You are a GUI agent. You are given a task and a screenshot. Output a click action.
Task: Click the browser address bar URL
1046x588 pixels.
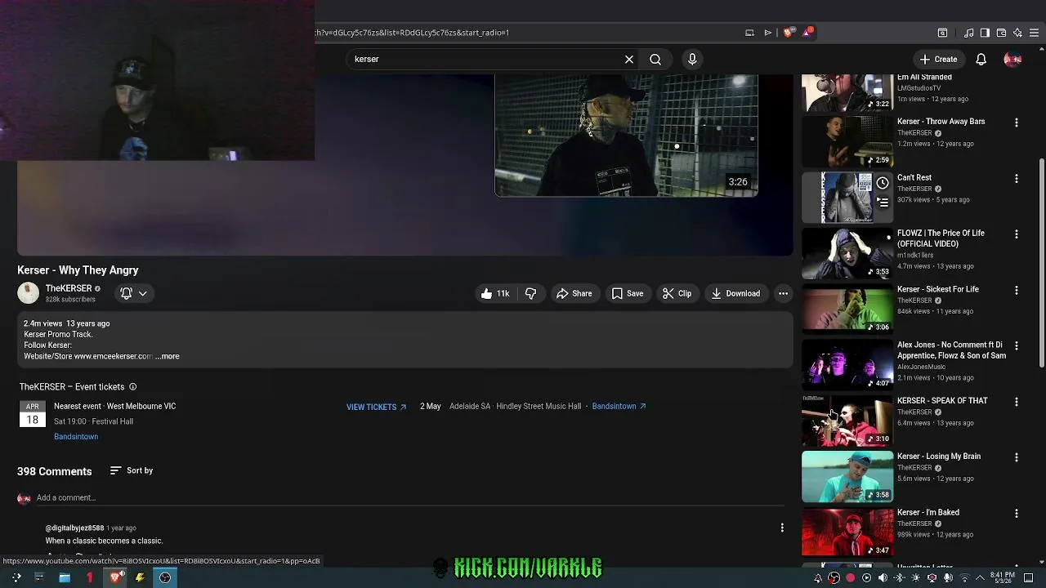click(x=412, y=33)
